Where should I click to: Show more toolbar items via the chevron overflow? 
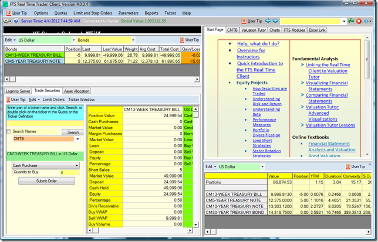click(370, 165)
